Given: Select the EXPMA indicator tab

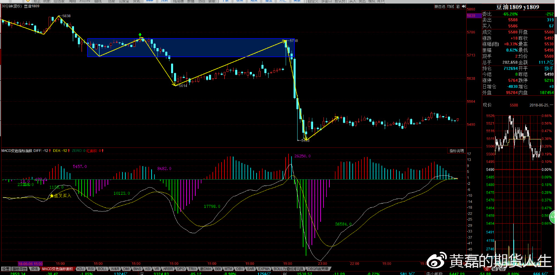Looking at the screenshot, I should tap(264, 269).
